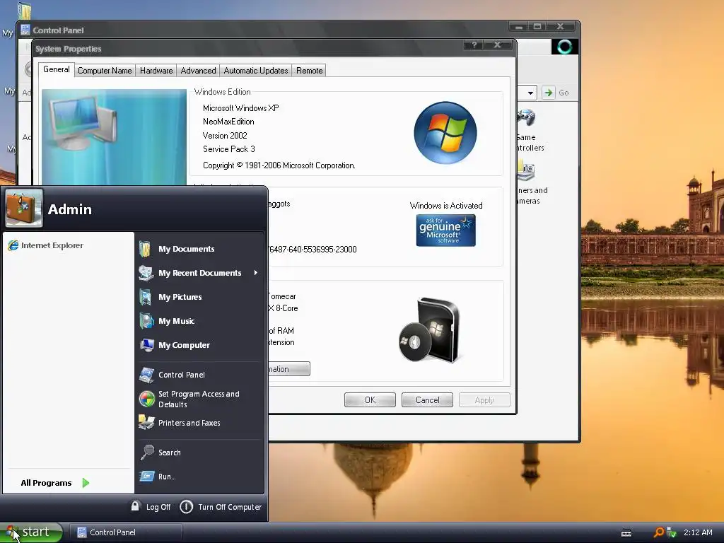This screenshot has width=724, height=543.
Task: Switch to the Automatic Updates tab
Action: tap(256, 71)
